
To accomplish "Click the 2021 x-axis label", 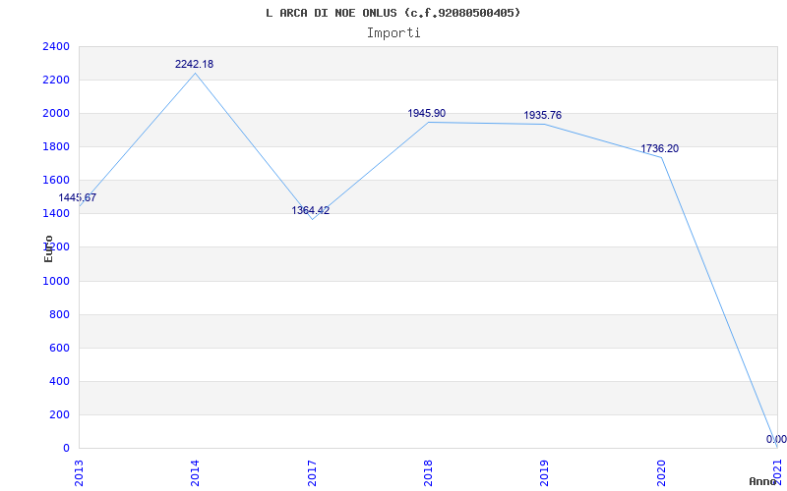I will (777, 473).
